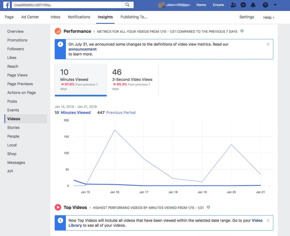
Task: Open Stories in sidebar
Action: point(13,128)
